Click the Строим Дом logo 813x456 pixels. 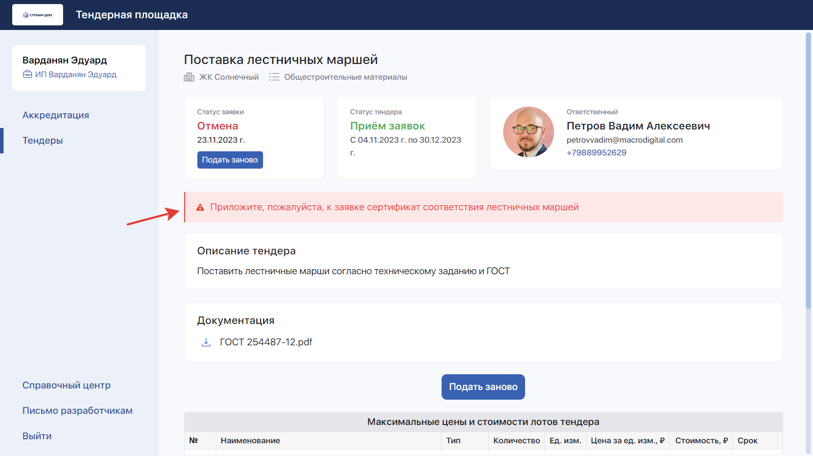pos(38,15)
